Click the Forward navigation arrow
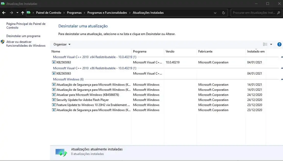Screen dimensions: 283x161 pyautogui.click(x=11, y=13)
